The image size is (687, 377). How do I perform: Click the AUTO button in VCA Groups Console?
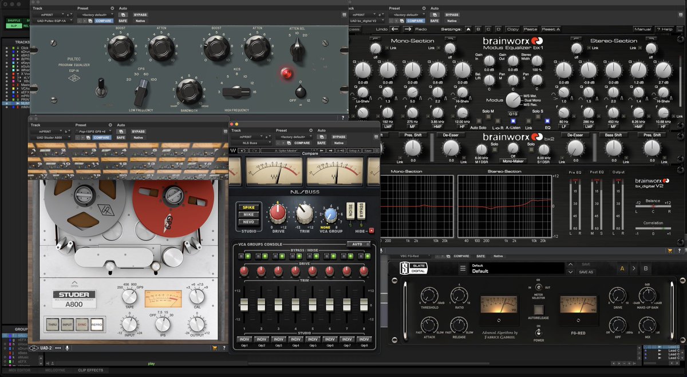tap(358, 244)
